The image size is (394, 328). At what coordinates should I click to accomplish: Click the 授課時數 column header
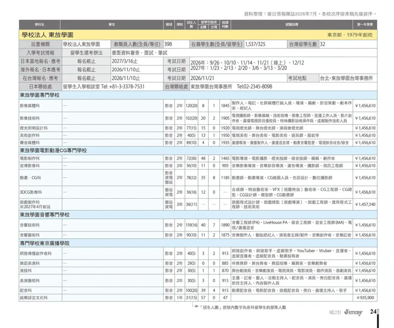(225, 25)
